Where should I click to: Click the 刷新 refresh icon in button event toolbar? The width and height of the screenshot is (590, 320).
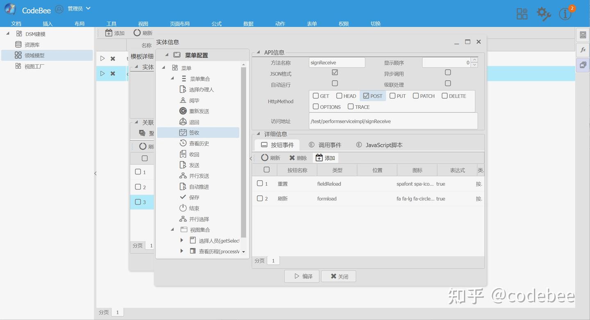tap(265, 158)
